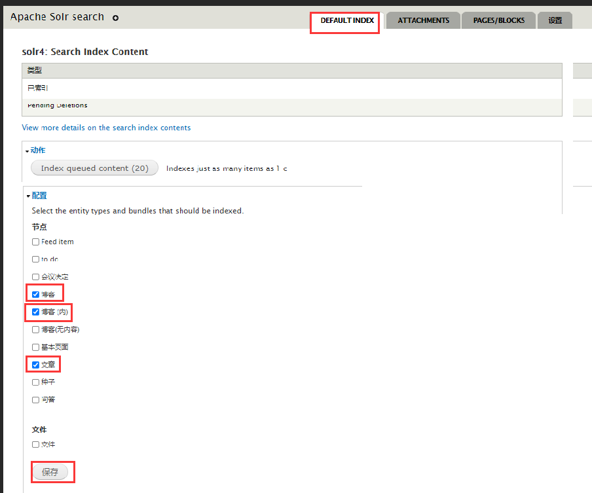Click Index queued content (20) button

[x=94, y=168]
